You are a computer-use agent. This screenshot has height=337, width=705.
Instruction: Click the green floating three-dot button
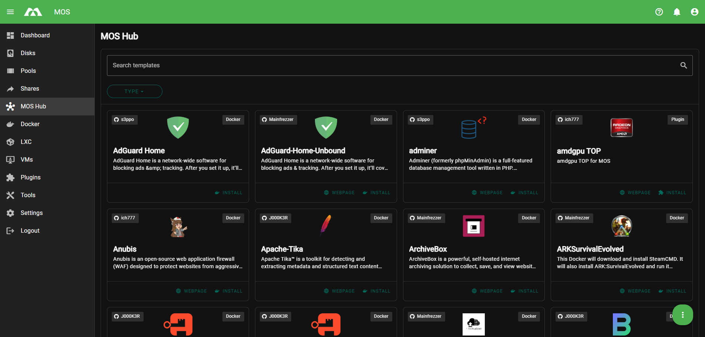pos(682,315)
